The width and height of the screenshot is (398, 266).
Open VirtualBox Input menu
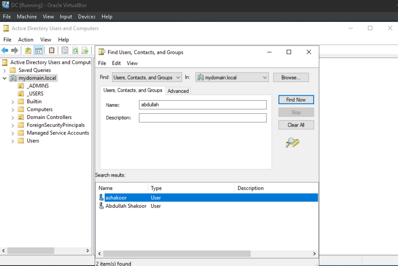click(x=66, y=17)
